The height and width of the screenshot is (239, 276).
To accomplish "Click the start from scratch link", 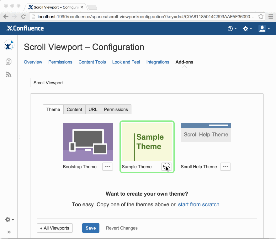I will coord(199,204).
